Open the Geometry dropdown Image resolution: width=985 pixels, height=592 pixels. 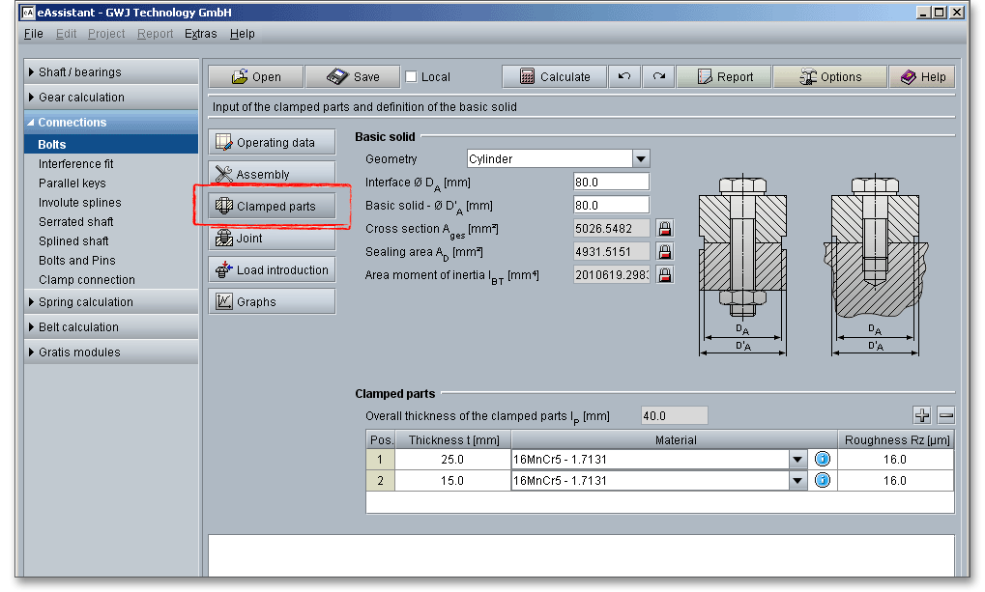coord(641,159)
